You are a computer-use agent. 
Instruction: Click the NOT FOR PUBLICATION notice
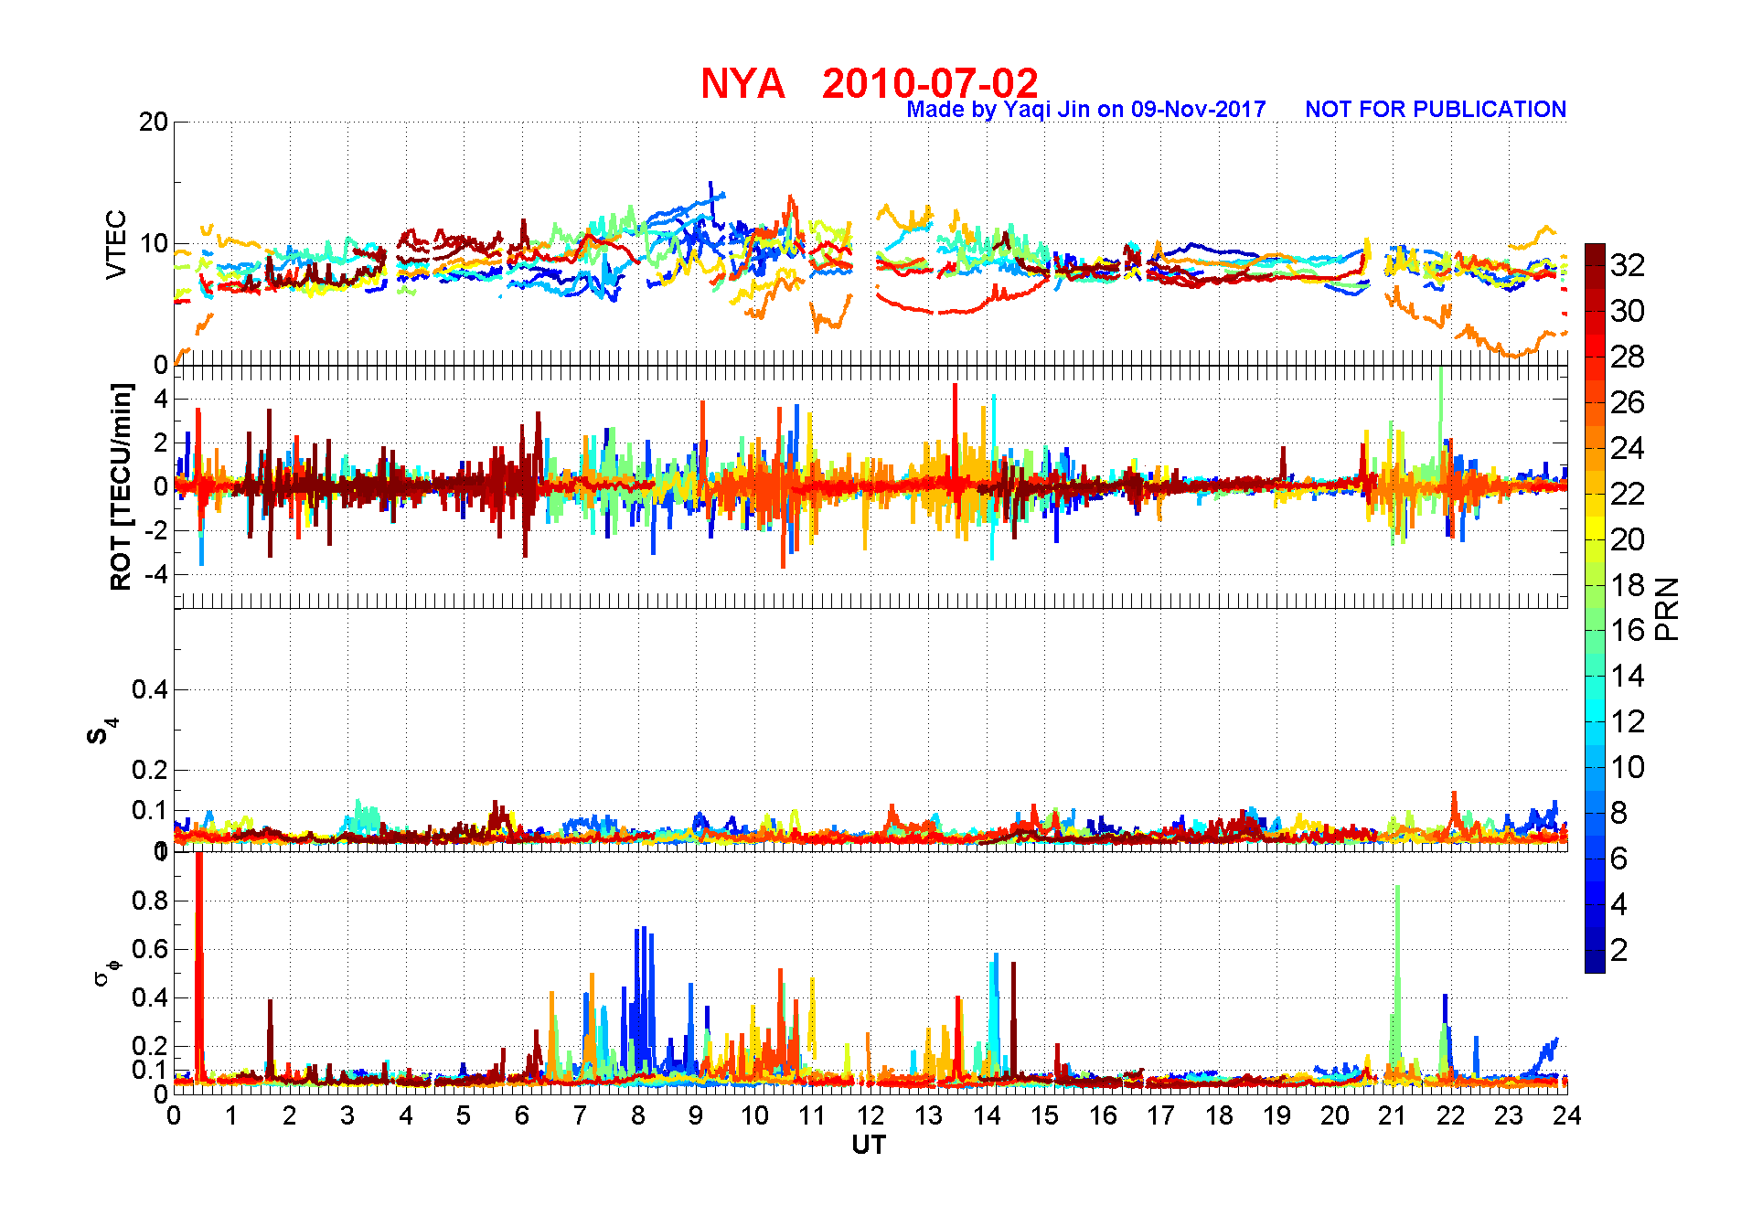(x=1436, y=110)
